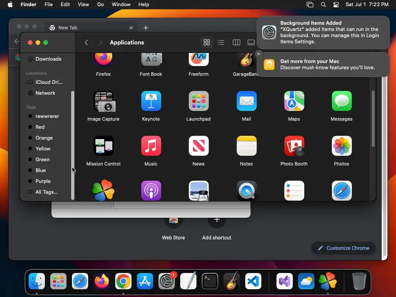
Task: Open Spotlight search in menu bar
Action: (323, 5)
